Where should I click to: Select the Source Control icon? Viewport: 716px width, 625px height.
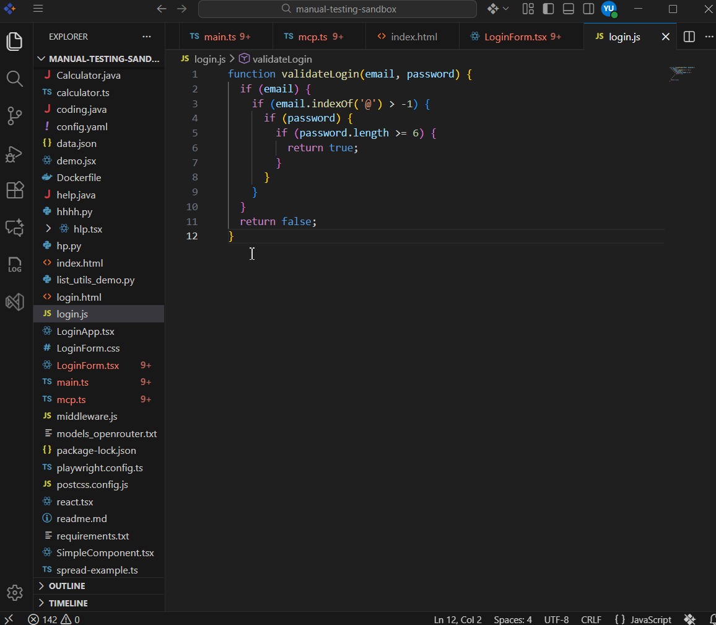tap(15, 116)
